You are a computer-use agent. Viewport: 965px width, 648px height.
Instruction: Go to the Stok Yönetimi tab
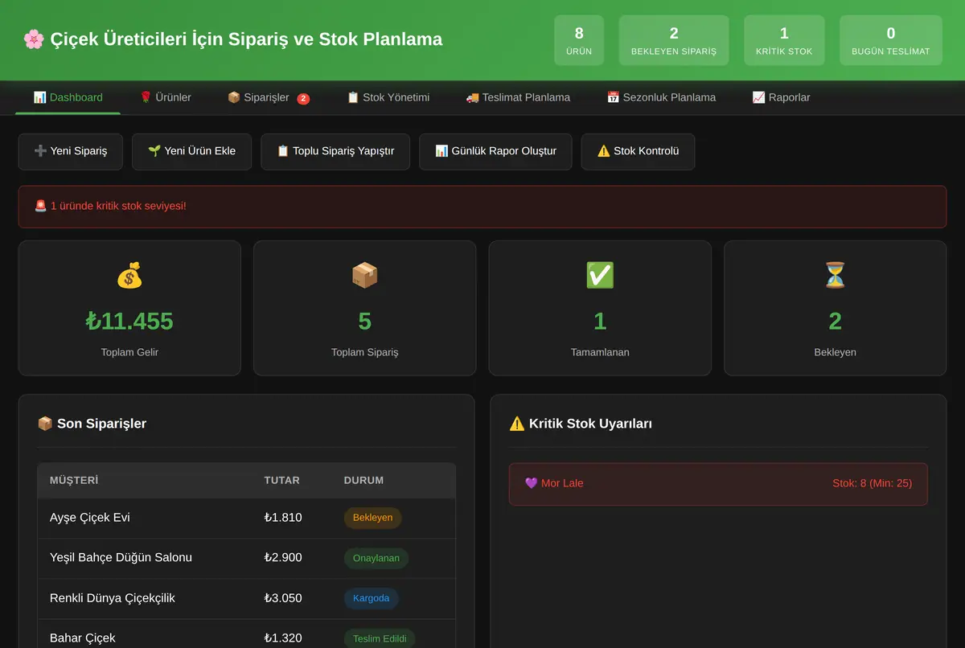tap(388, 97)
